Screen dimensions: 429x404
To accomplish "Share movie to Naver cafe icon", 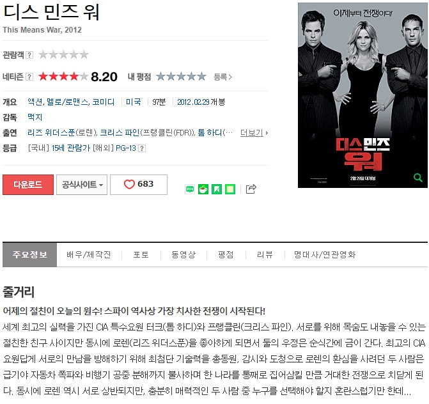I will pos(203,189).
